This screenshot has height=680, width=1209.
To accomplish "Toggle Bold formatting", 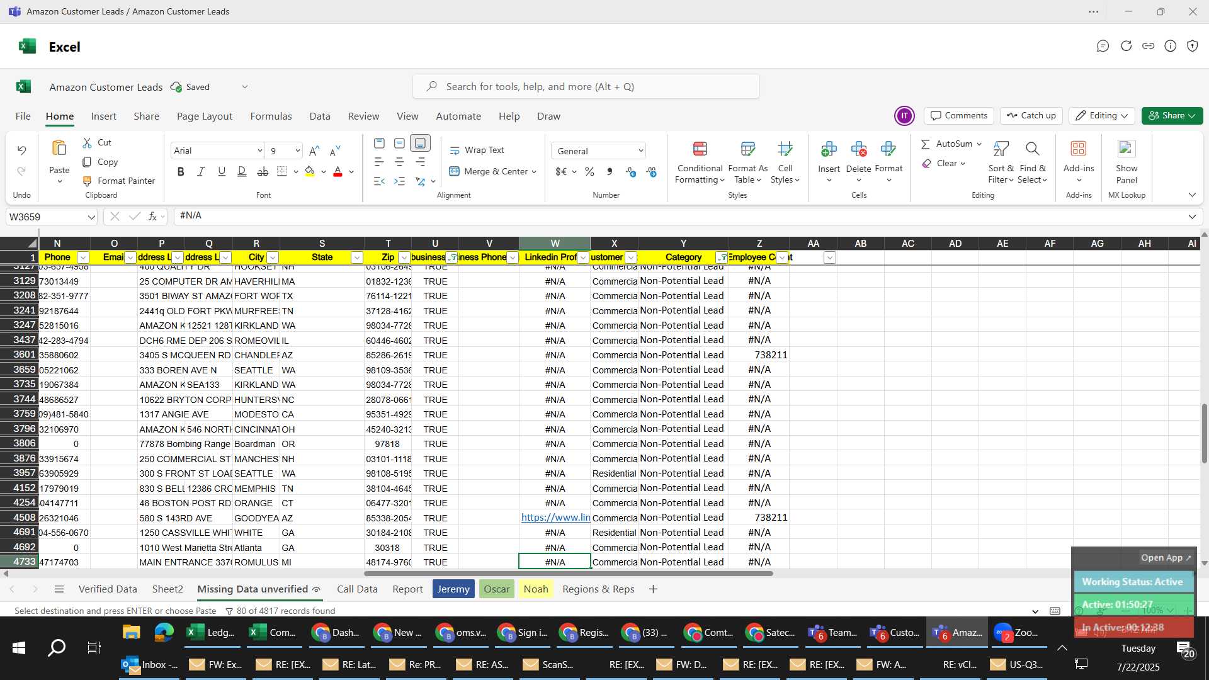I will [181, 171].
